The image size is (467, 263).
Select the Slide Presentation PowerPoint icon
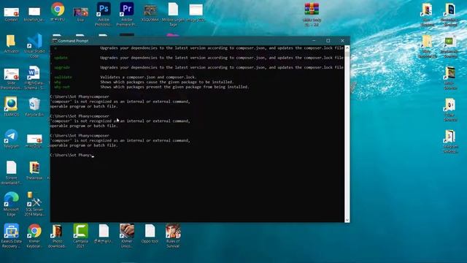(x=11, y=78)
